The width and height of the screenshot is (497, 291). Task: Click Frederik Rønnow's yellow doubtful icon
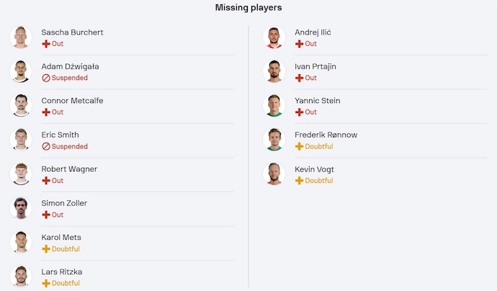click(299, 146)
